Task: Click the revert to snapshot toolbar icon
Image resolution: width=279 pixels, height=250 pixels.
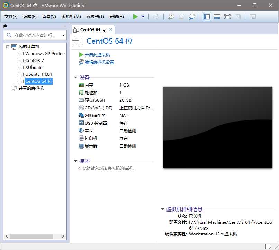Action: [181, 17]
